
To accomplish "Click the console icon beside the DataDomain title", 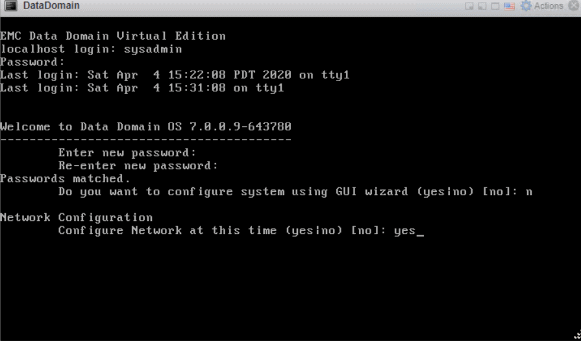I will [11, 6].
